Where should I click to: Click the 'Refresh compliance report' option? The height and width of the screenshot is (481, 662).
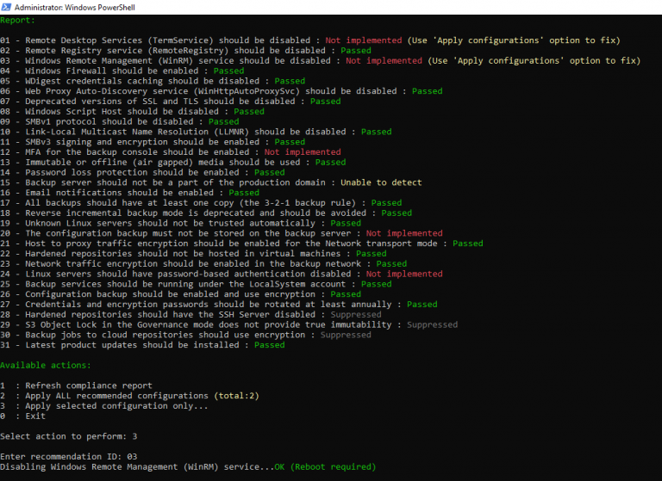88,385
